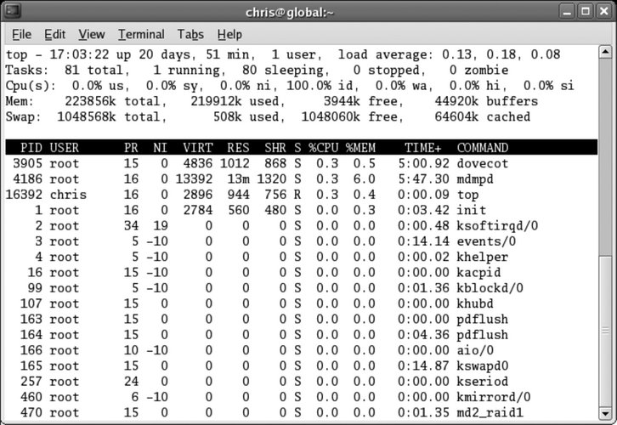Open the Help menu
617x425 pixels.
[x=229, y=34]
